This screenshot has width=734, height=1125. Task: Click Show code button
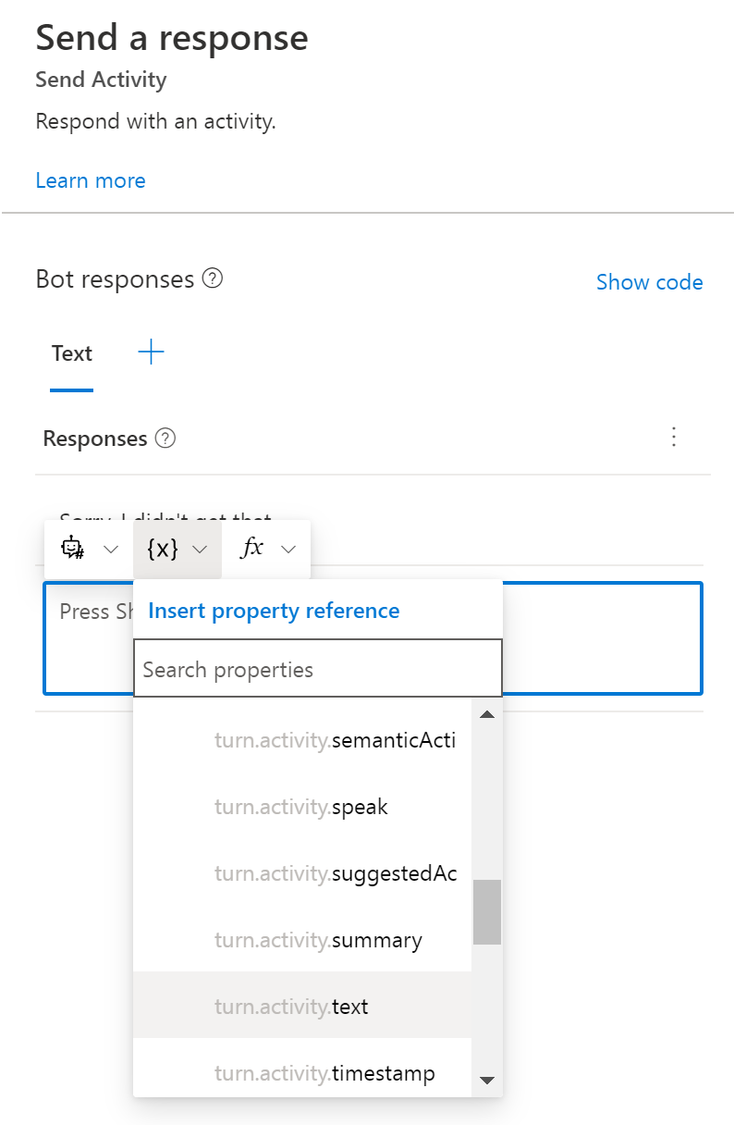click(x=649, y=282)
